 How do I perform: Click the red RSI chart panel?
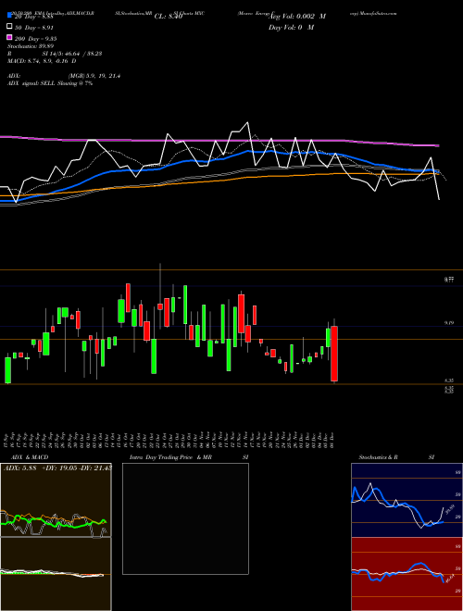pyautogui.click(x=407, y=574)
